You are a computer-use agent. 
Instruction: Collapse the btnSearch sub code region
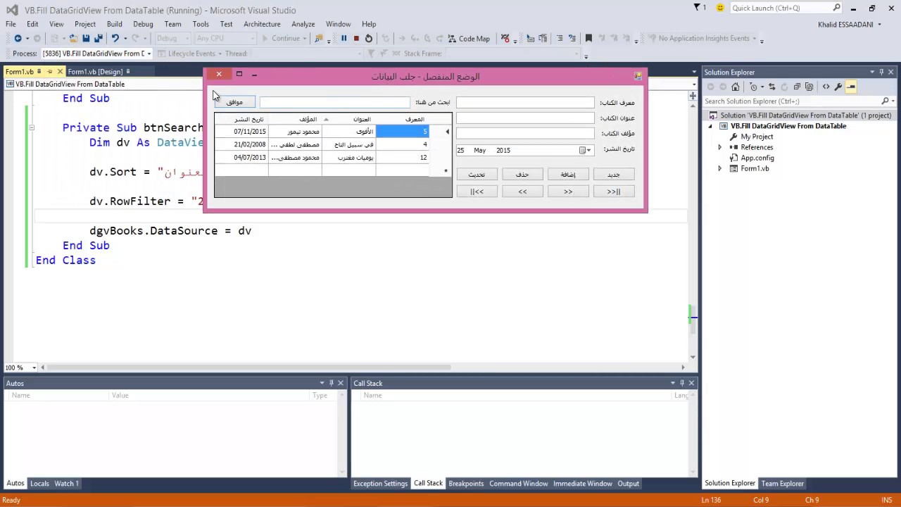coord(31,127)
